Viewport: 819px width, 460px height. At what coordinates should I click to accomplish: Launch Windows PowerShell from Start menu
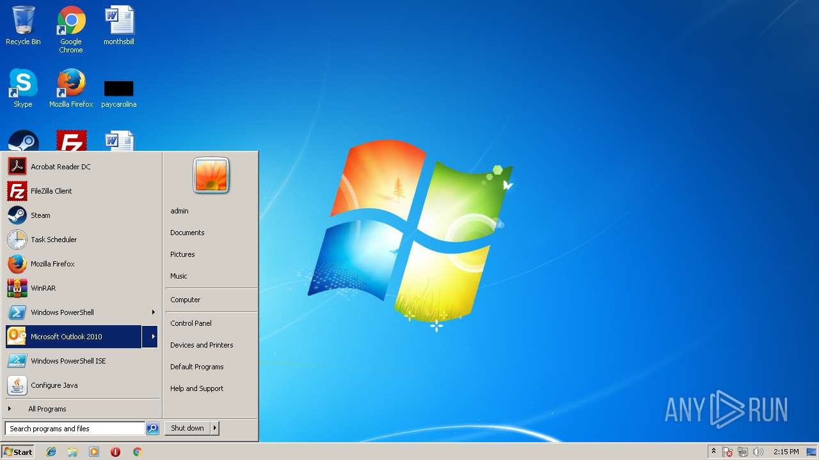74,312
